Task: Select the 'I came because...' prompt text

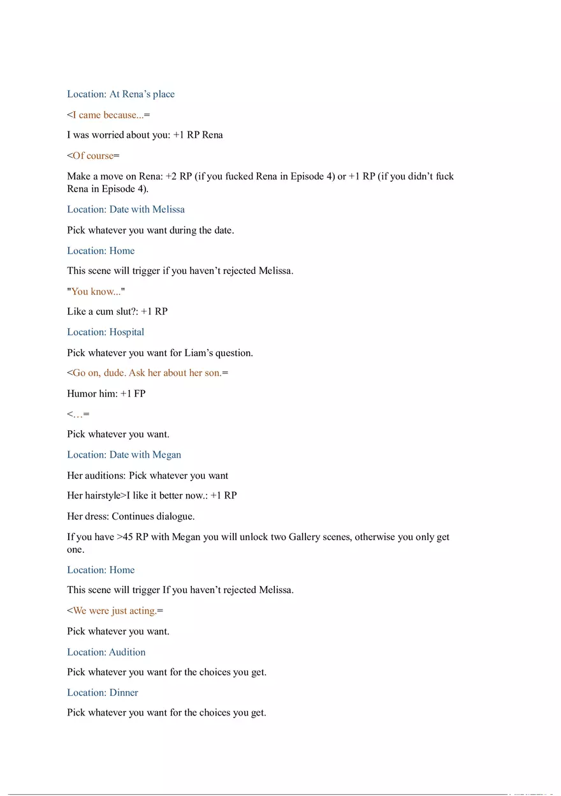Action: pos(108,115)
